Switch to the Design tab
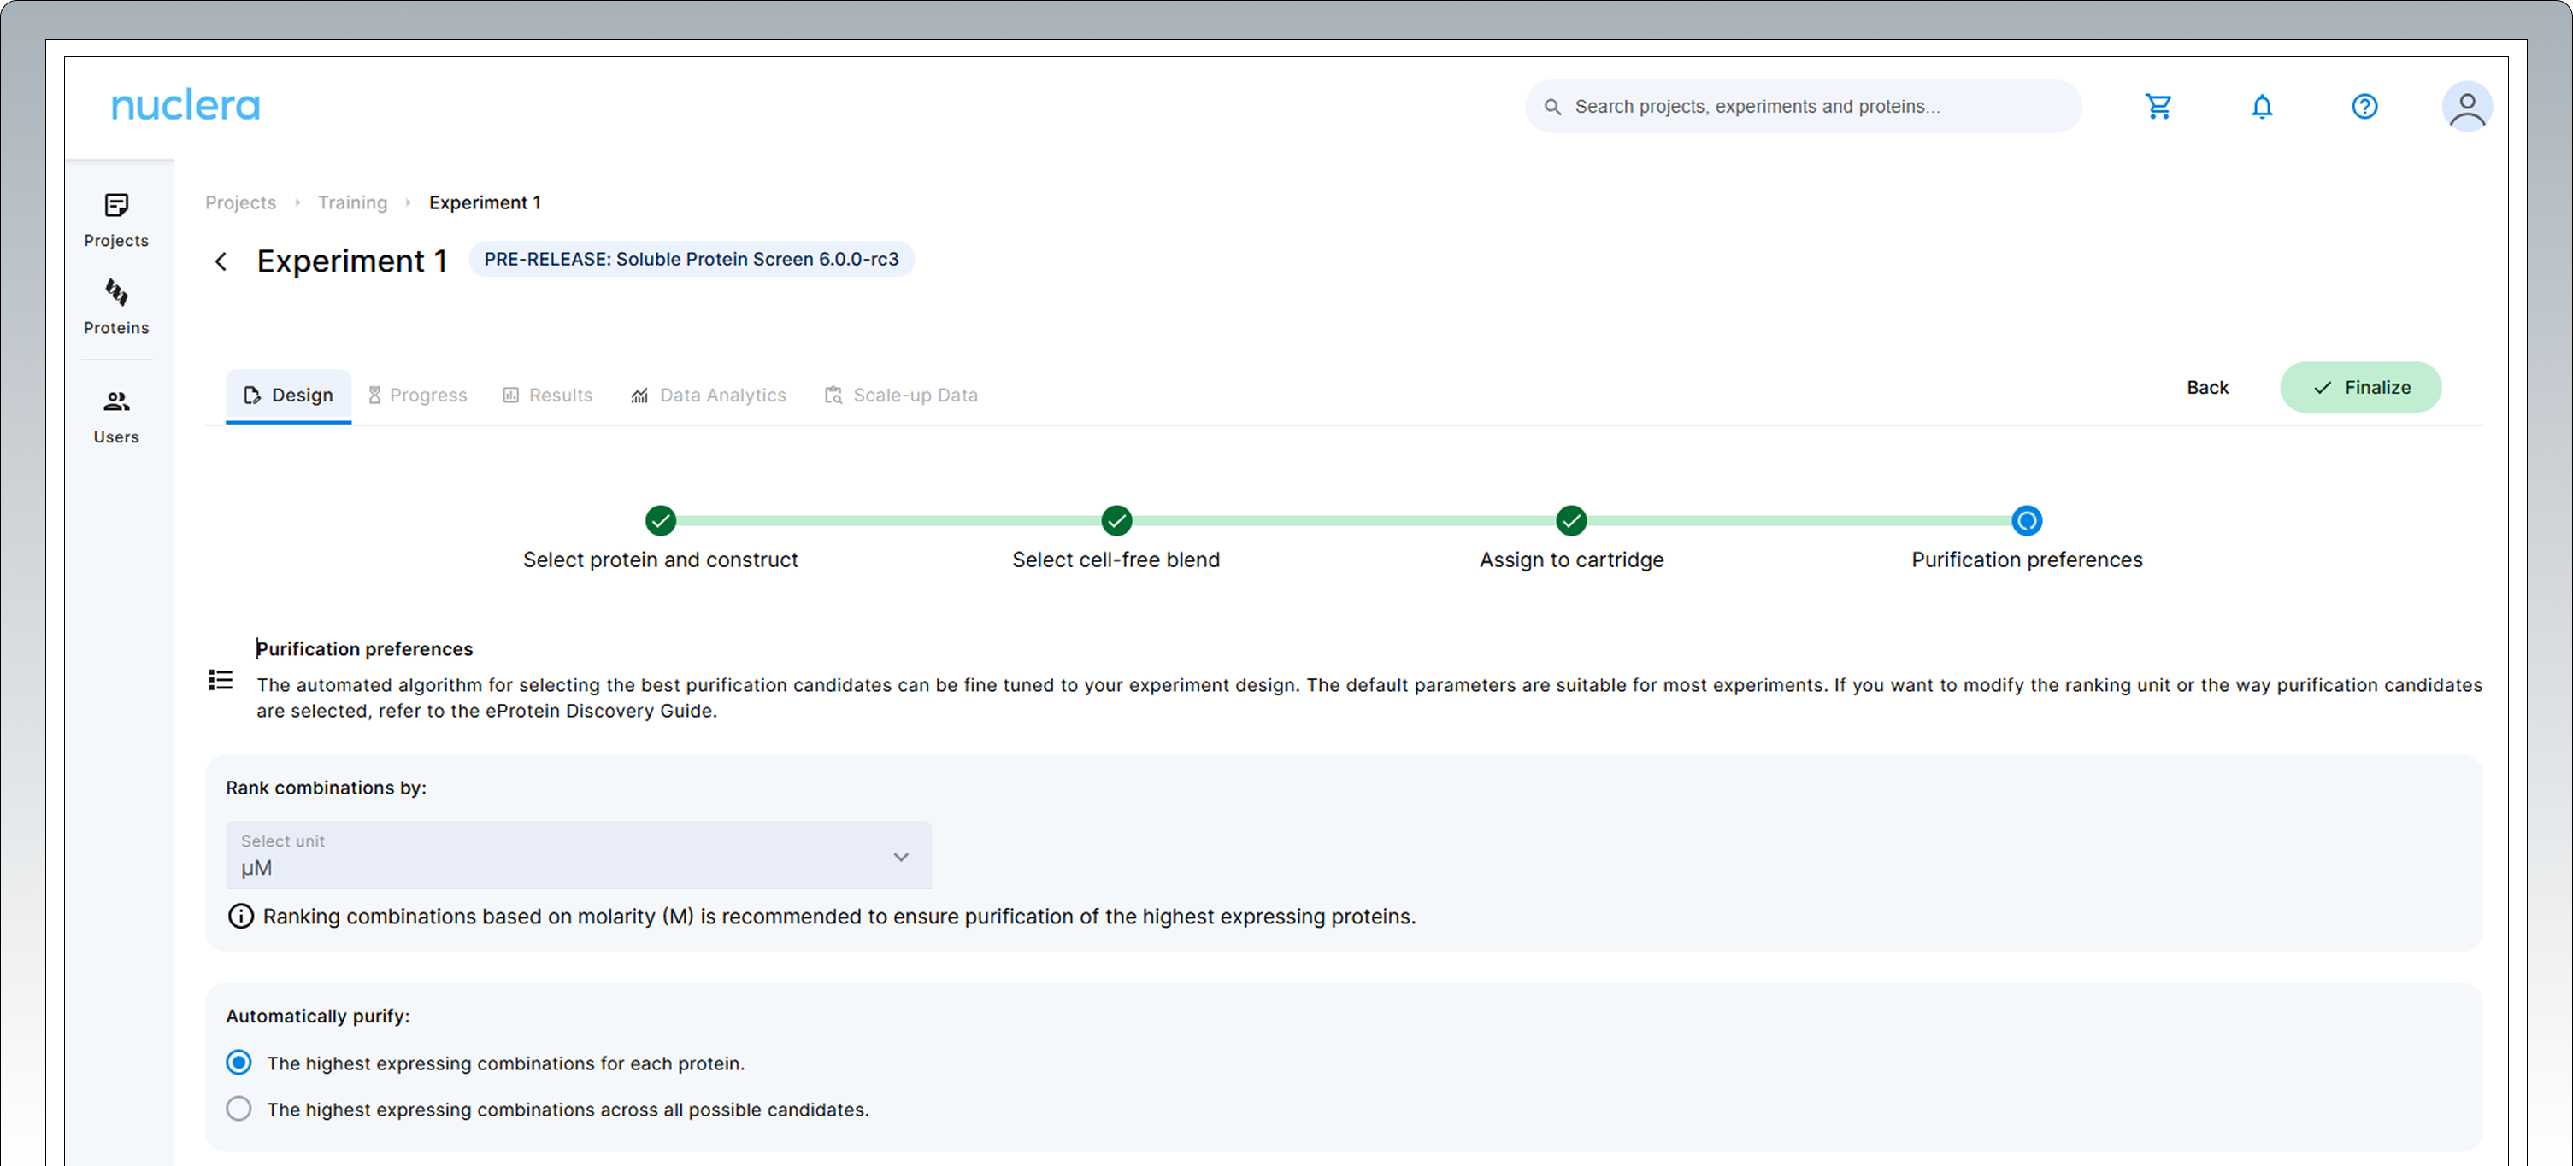The width and height of the screenshot is (2573, 1166). click(288, 396)
